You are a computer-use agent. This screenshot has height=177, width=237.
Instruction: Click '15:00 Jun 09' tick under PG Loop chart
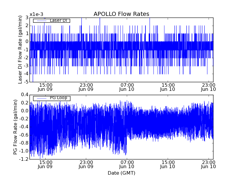[x=45, y=165]
